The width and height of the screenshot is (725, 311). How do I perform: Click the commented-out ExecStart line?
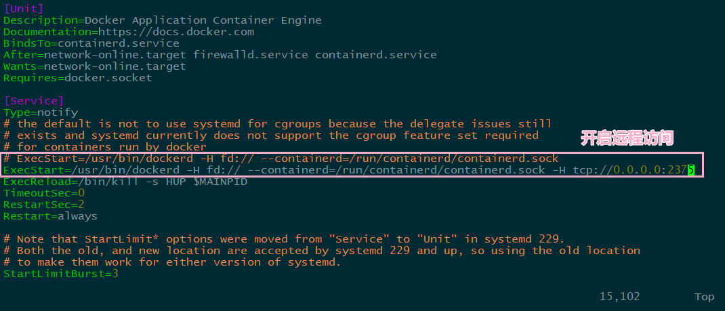coord(281,159)
